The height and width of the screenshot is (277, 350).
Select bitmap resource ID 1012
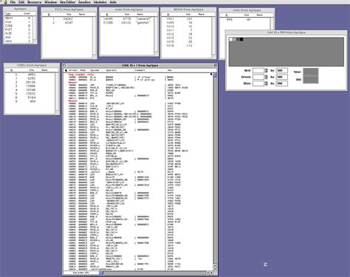[x=187, y=34]
